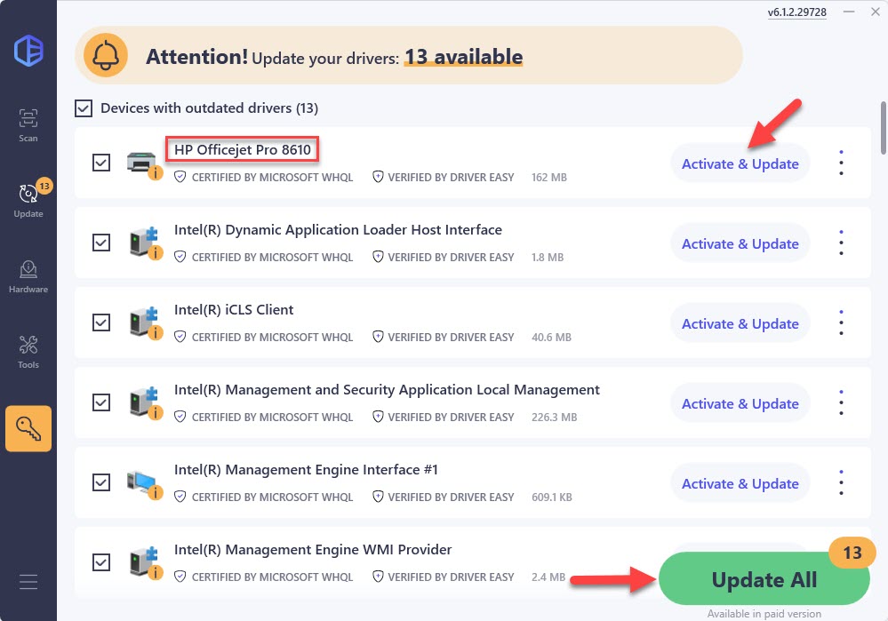Open the Scan sidebar section
888x621 pixels.
(28, 124)
